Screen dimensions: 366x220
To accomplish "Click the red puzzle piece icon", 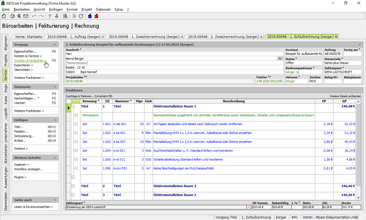I will click(x=96, y=16).
